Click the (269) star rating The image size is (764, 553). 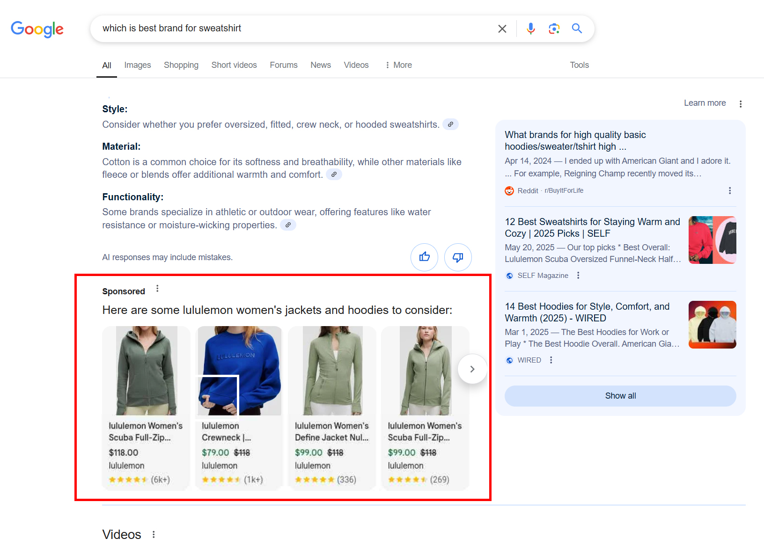point(419,480)
